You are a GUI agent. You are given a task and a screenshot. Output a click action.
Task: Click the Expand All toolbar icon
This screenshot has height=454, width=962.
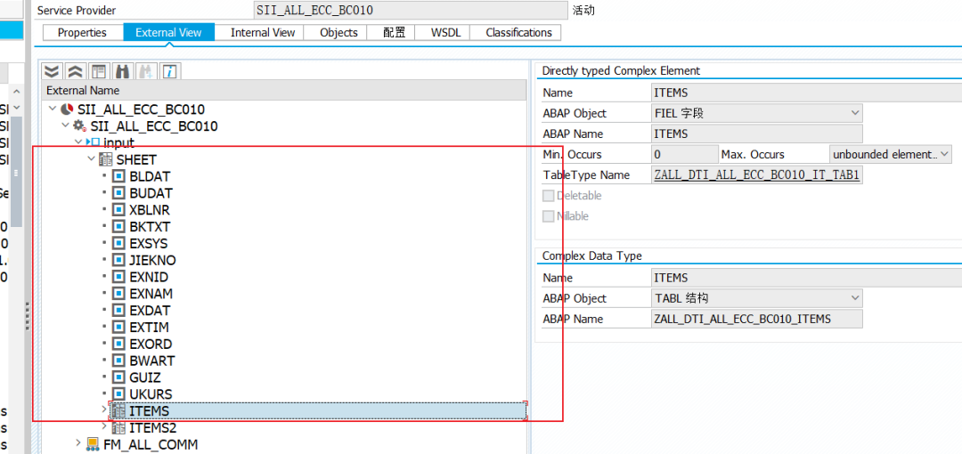53,71
